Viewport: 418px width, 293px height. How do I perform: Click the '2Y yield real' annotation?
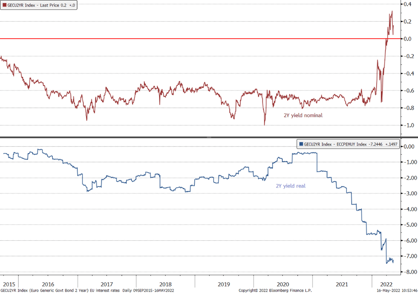pyautogui.click(x=291, y=186)
